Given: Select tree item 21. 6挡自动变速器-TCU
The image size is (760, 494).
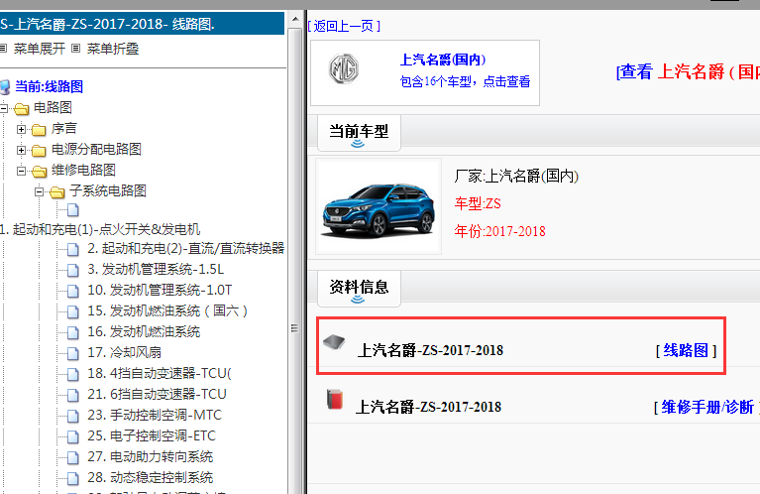Looking at the screenshot, I should (157, 395).
